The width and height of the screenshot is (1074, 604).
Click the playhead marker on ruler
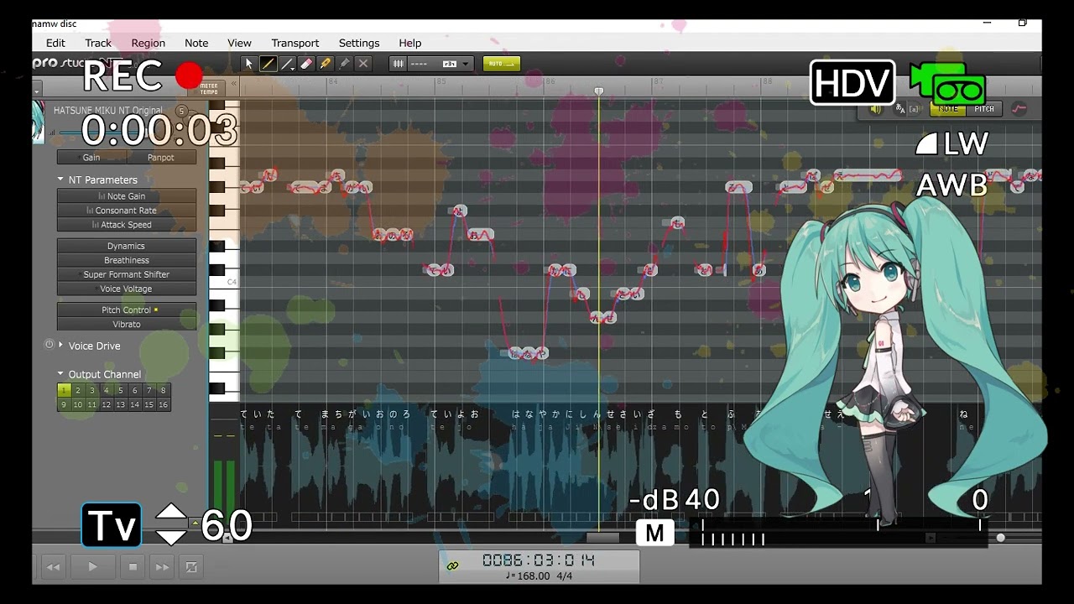[x=599, y=91]
